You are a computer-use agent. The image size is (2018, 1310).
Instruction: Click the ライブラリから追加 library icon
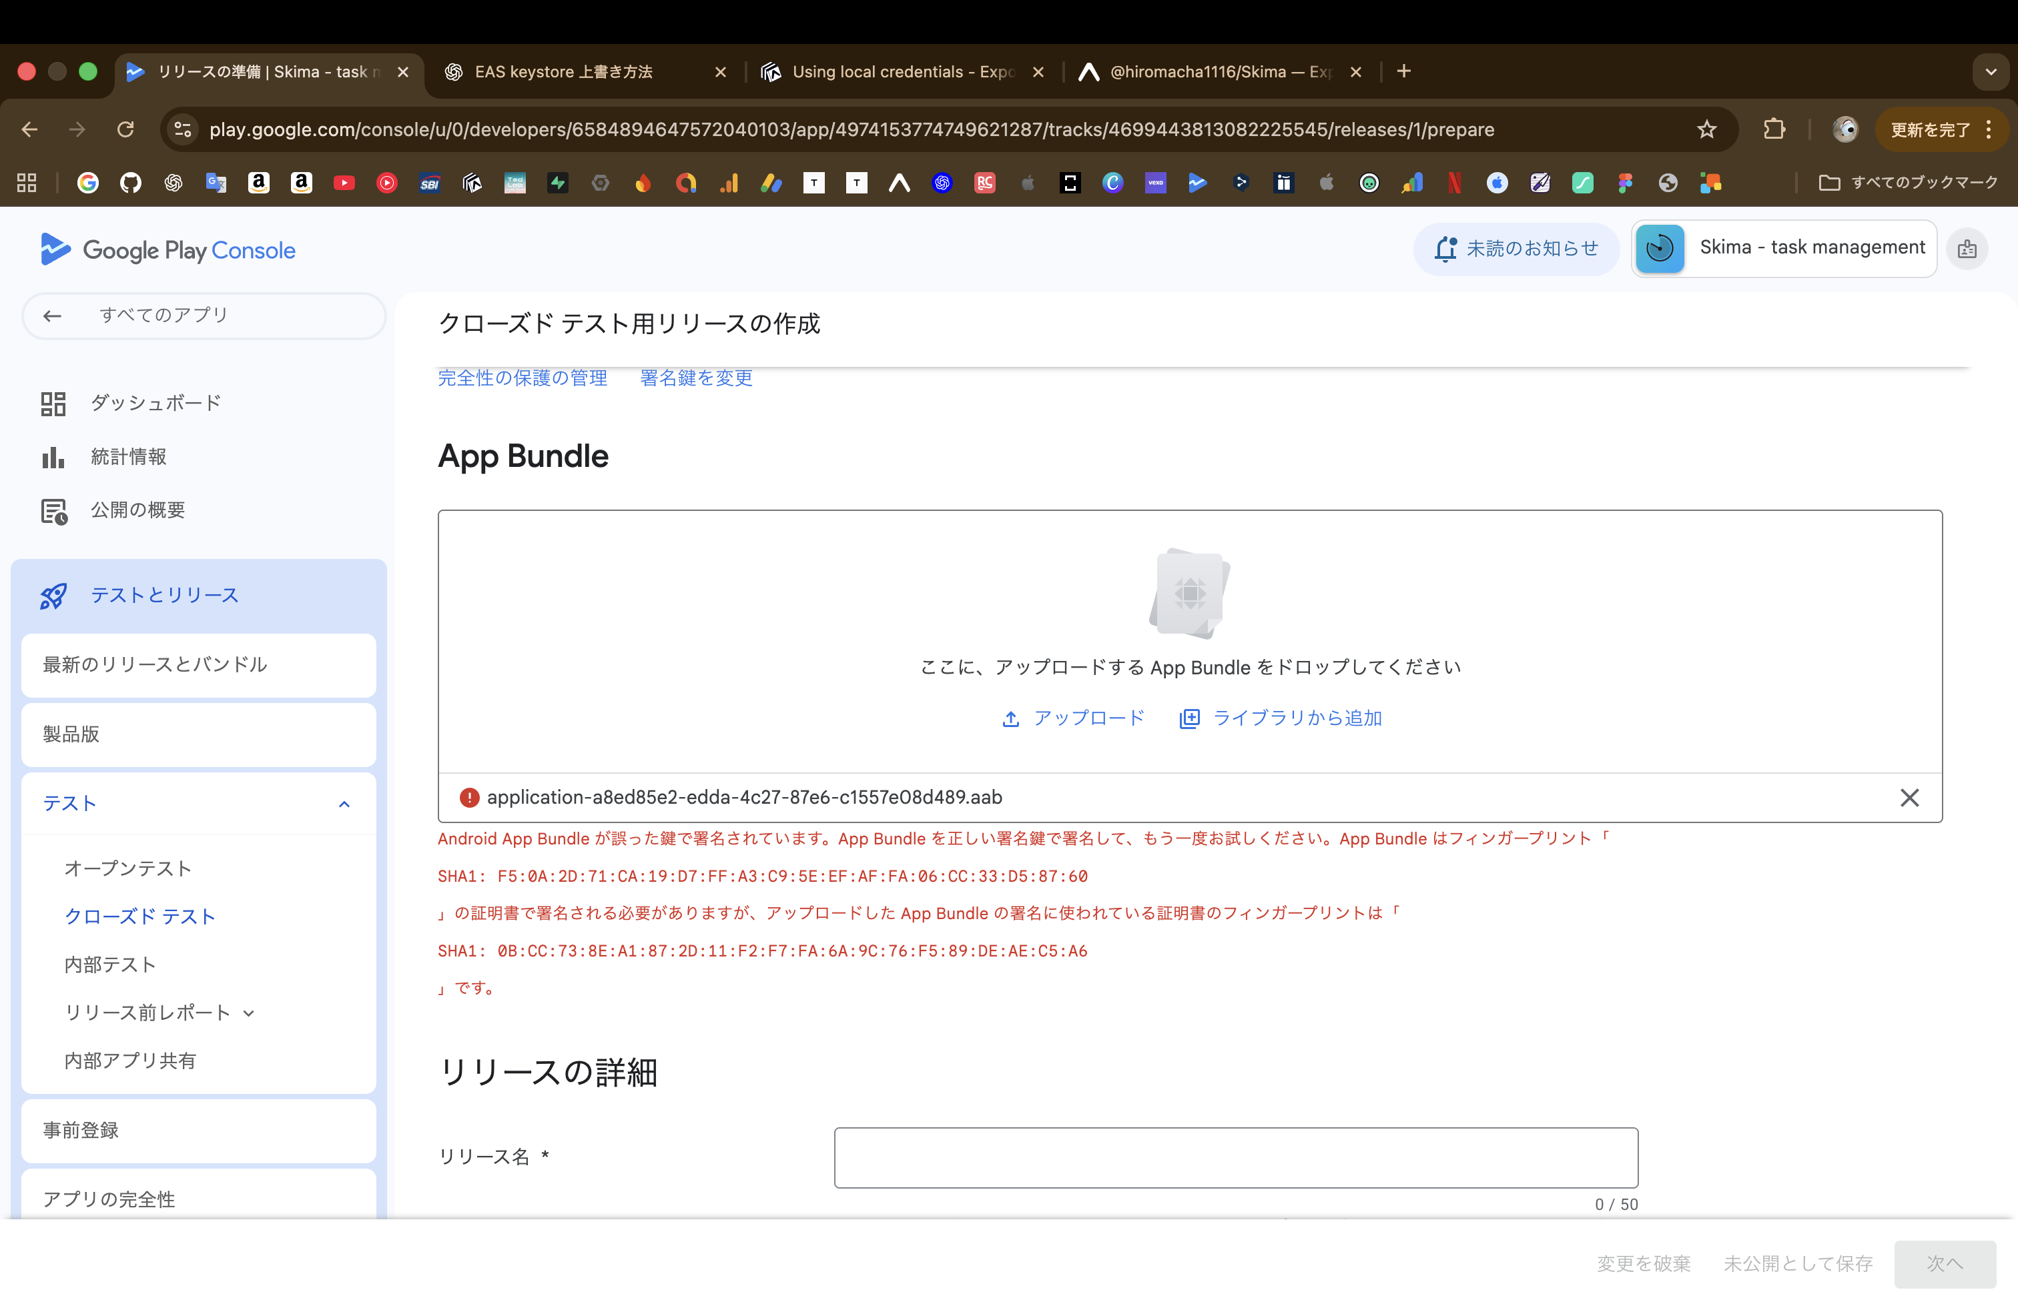[x=1190, y=718]
